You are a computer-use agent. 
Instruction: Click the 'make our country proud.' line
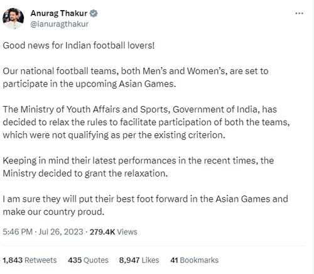[x=53, y=212]
